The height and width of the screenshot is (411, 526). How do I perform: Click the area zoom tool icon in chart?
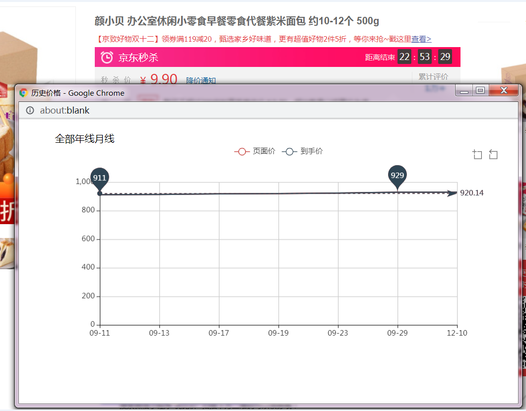point(477,155)
